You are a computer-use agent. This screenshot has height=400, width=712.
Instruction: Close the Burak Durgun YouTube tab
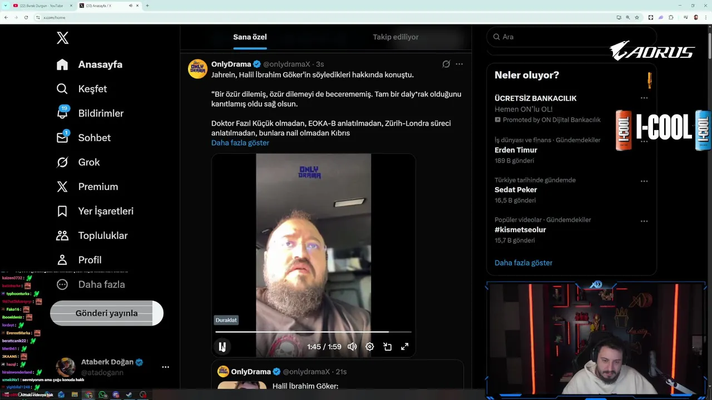[x=72, y=6]
